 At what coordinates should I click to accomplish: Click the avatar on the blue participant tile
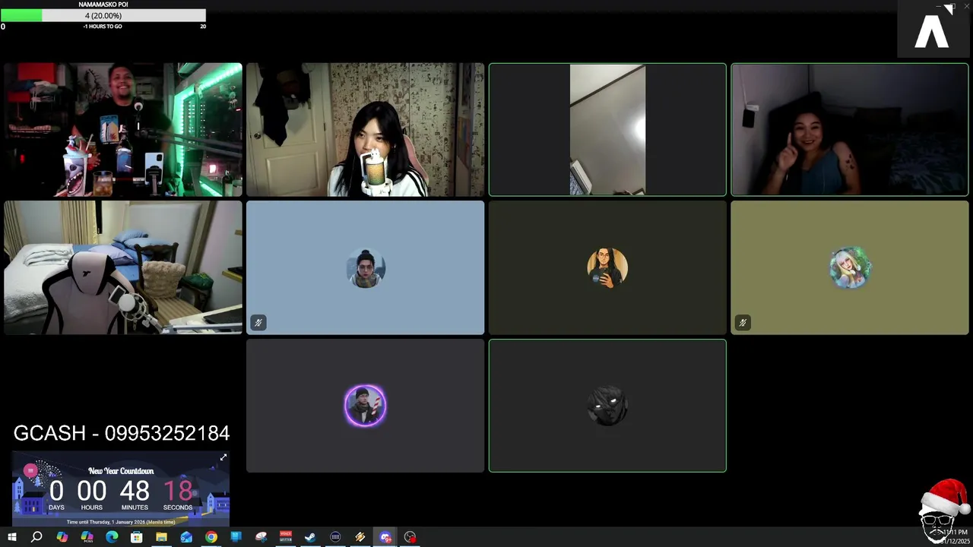pos(366,268)
